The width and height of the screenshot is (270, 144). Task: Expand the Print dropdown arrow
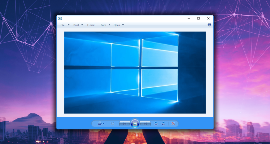click(82, 25)
